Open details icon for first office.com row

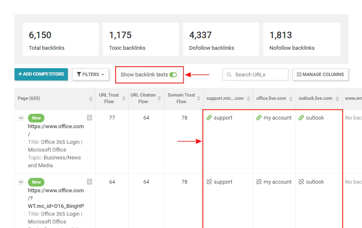click(x=90, y=117)
